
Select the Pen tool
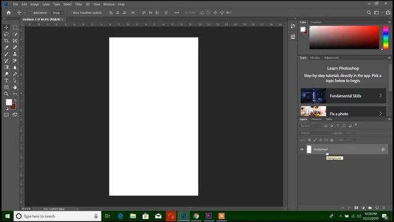(15, 74)
